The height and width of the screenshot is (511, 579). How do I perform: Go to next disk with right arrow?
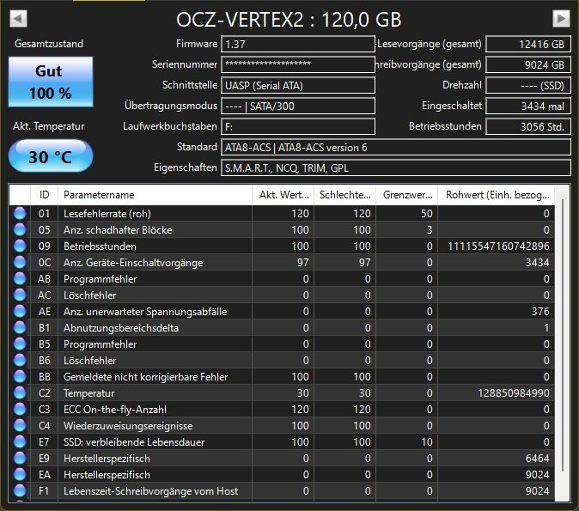click(x=561, y=18)
